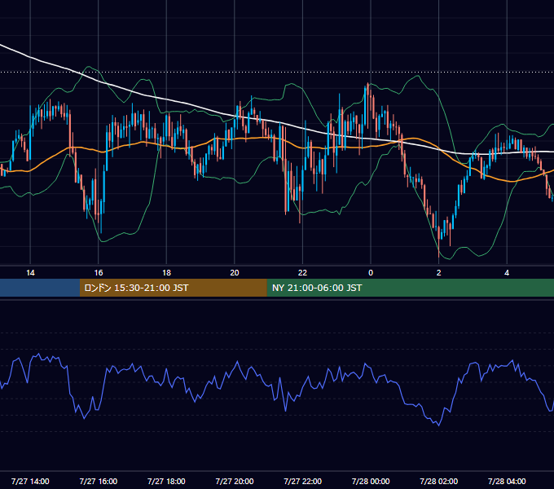Click the price axis hour label 4
Screen dimensions: 554x489
click(x=507, y=273)
